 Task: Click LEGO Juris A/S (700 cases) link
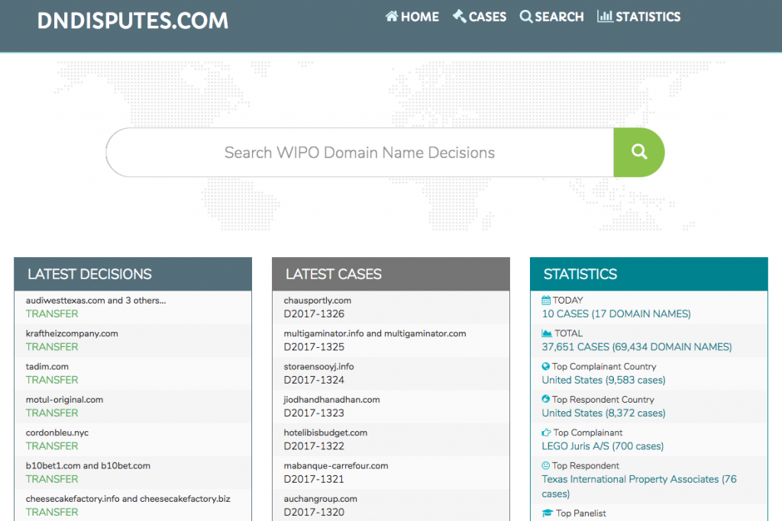pyautogui.click(x=603, y=445)
